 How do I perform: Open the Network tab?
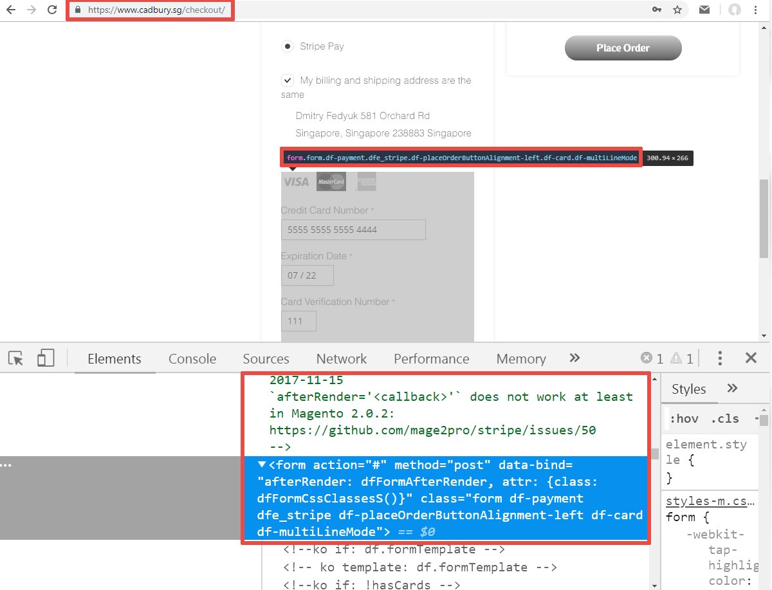pyautogui.click(x=342, y=359)
